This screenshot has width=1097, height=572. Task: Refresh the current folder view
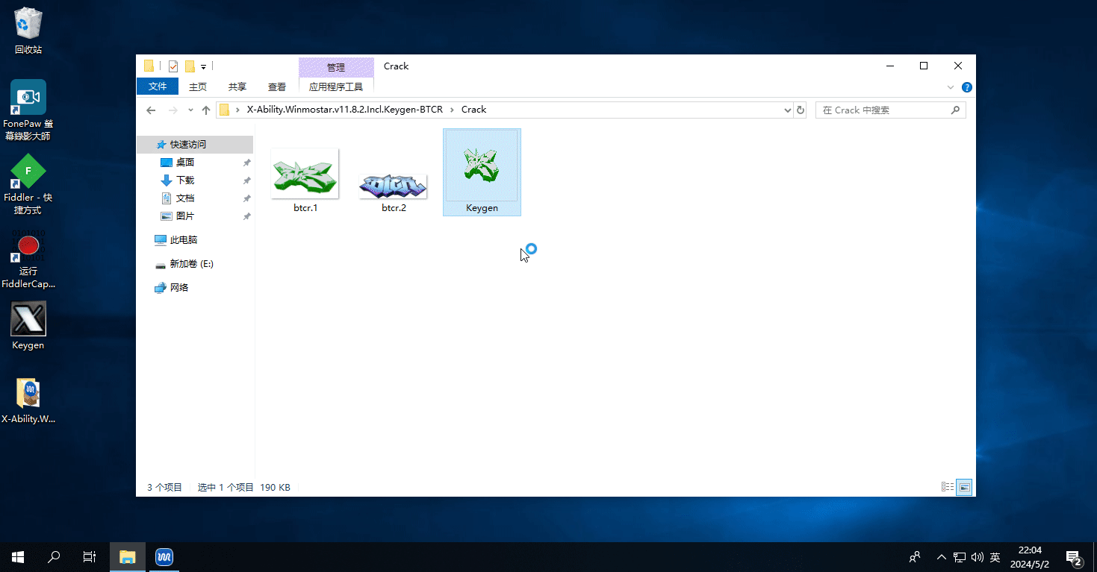click(801, 110)
